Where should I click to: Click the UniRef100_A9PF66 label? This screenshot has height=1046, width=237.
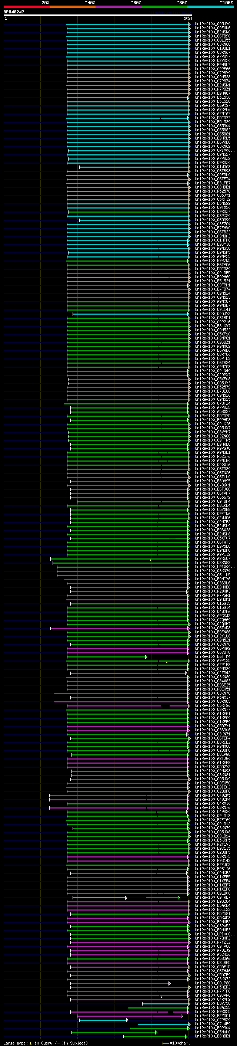click(x=213, y=69)
